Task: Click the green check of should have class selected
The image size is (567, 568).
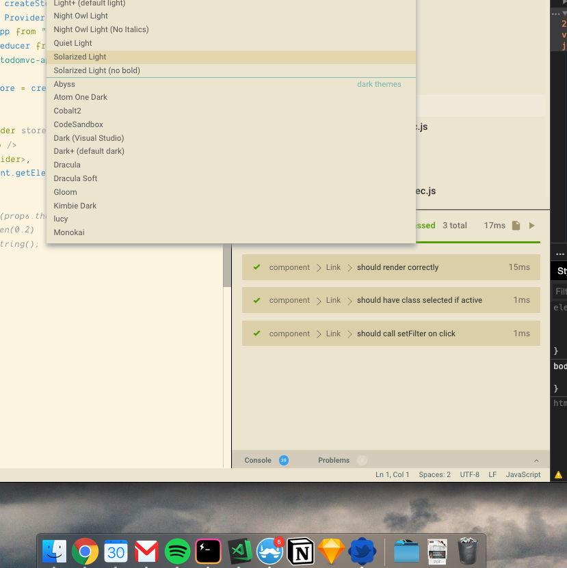Action: click(x=256, y=300)
